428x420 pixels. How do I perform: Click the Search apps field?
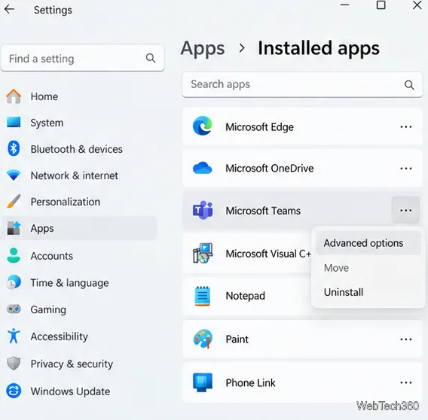(302, 84)
